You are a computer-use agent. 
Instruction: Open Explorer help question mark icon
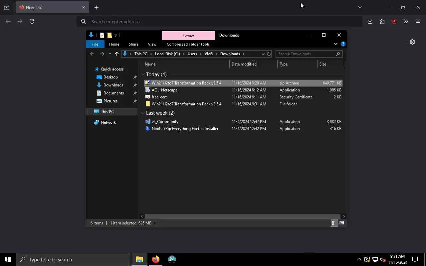343,44
